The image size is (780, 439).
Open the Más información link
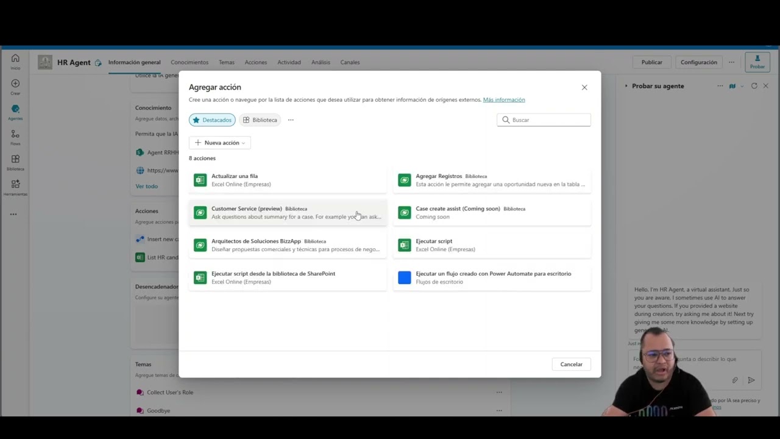pos(504,100)
